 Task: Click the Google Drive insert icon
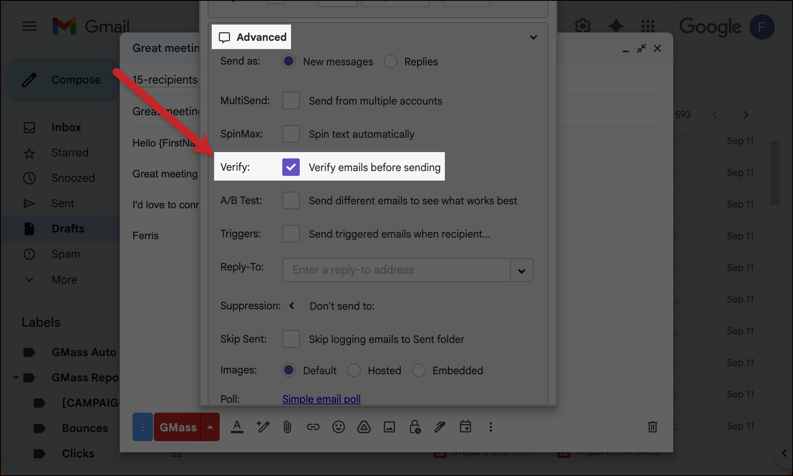[364, 427]
